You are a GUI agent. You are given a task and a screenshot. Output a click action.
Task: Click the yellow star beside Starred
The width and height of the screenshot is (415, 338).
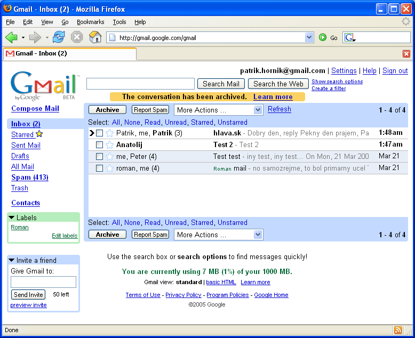pos(39,134)
